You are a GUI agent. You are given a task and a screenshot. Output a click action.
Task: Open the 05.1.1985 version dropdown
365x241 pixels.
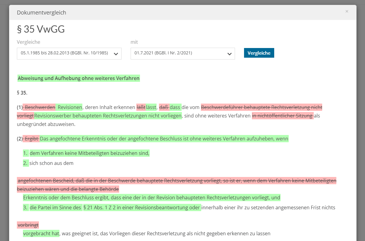pos(69,53)
